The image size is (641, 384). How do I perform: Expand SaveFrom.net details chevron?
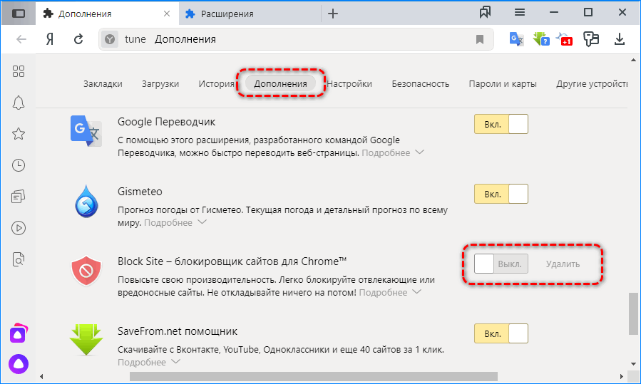pyautogui.click(x=175, y=361)
